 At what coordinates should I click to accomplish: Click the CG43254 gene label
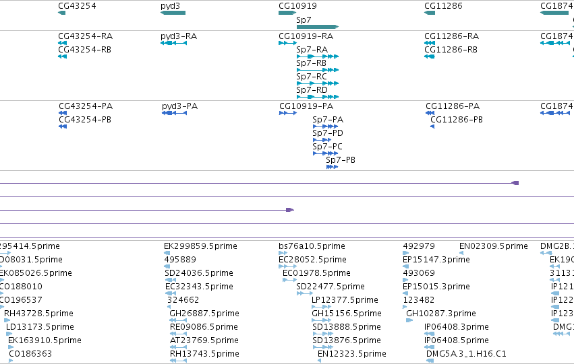pos(78,6)
